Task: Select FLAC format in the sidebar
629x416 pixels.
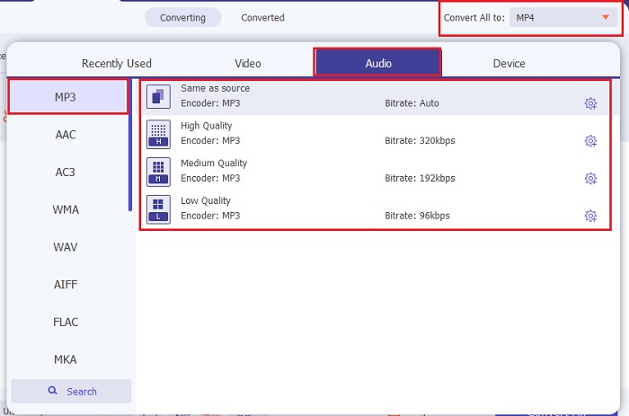Action: point(66,323)
